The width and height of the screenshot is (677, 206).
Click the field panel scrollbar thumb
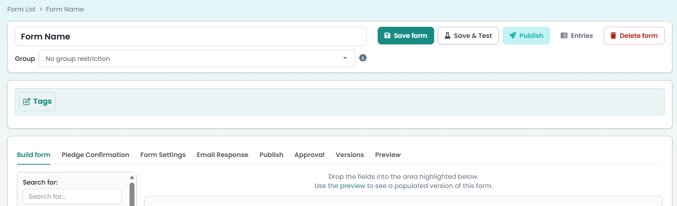(132, 195)
